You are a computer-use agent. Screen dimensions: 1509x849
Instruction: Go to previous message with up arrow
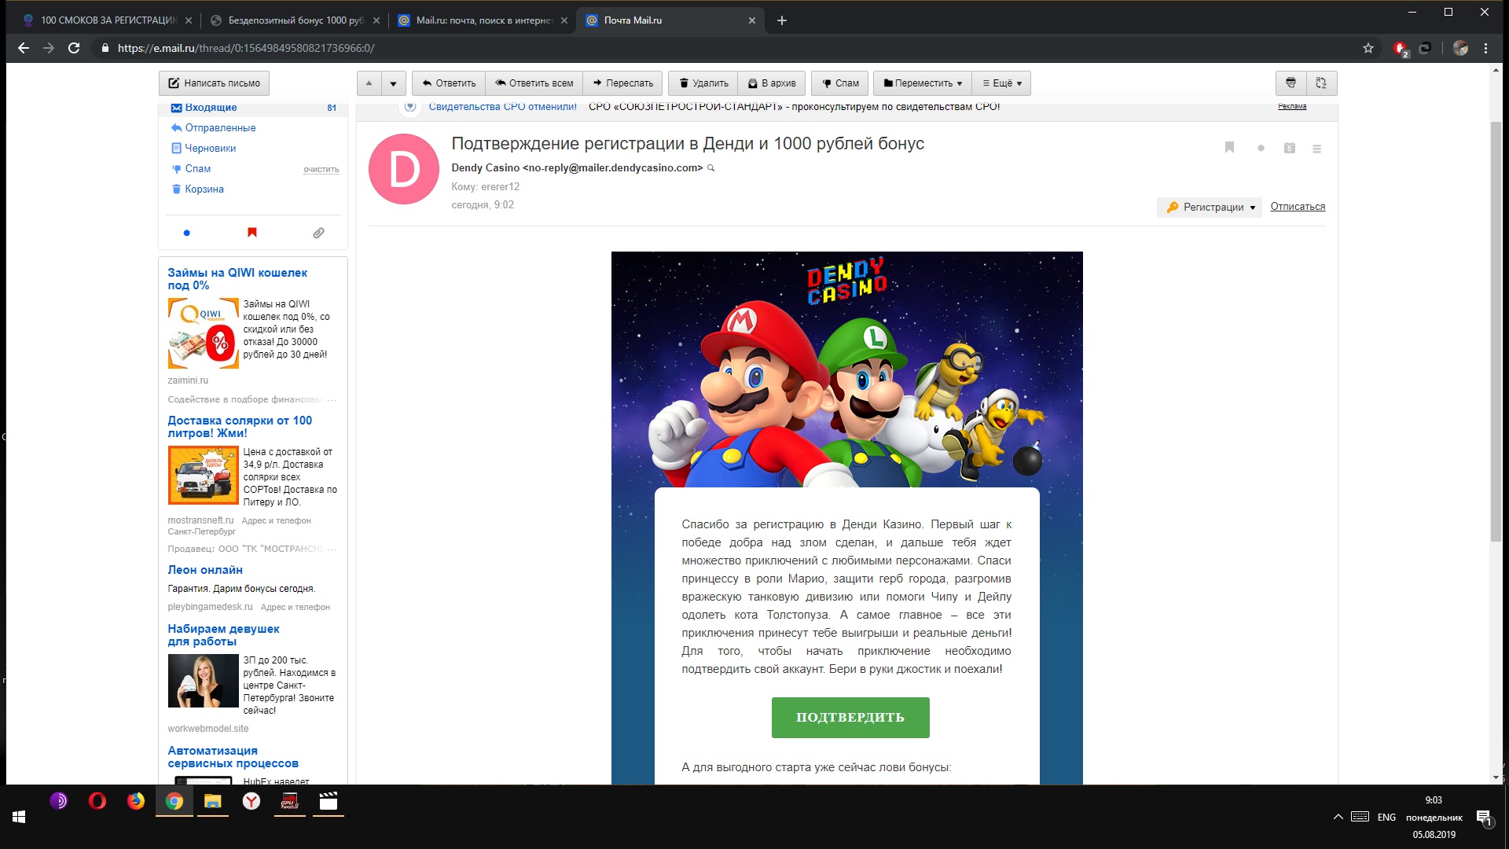click(x=369, y=83)
